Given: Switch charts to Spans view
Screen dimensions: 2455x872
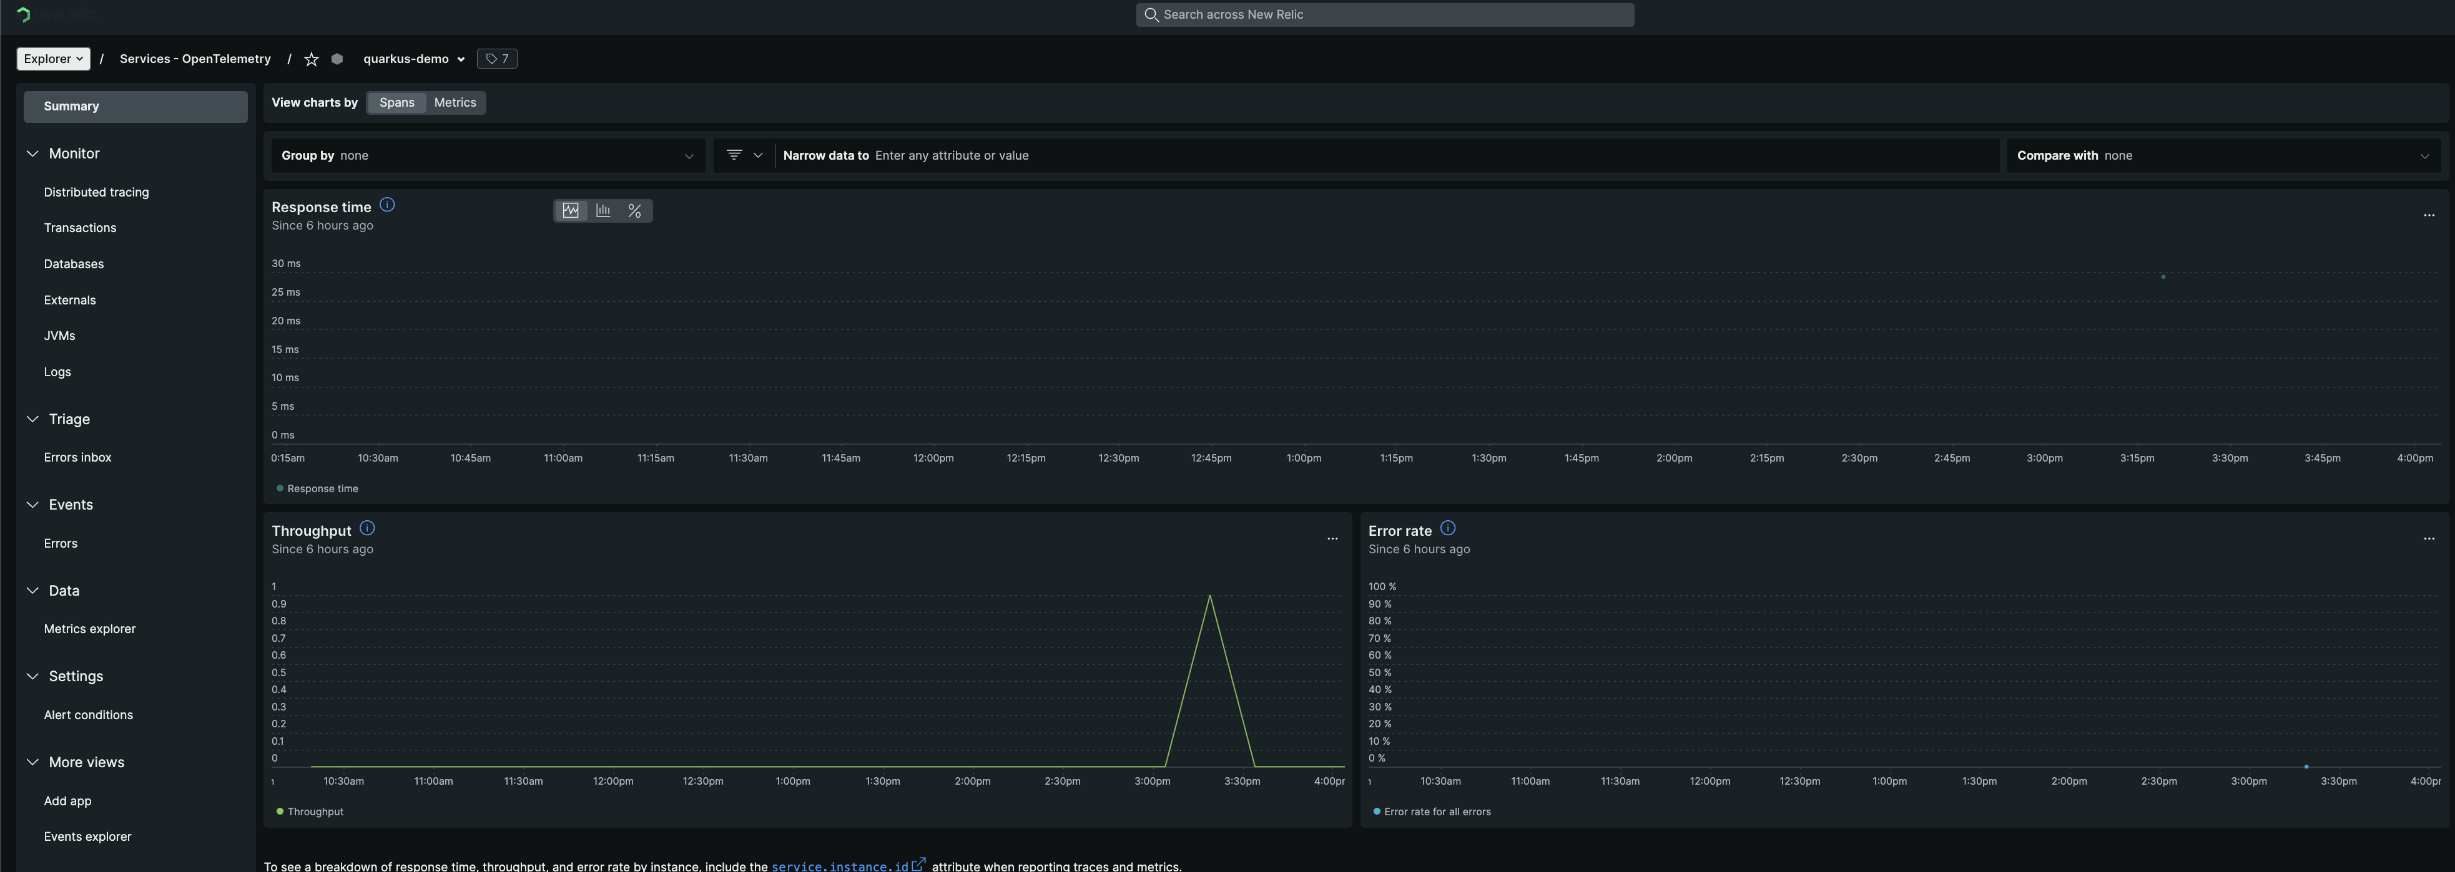Looking at the screenshot, I should (x=396, y=103).
